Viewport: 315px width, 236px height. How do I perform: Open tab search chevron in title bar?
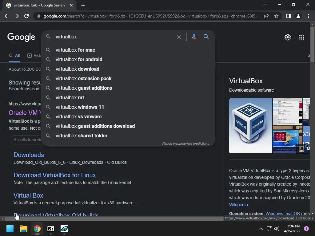(x=265, y=4)
